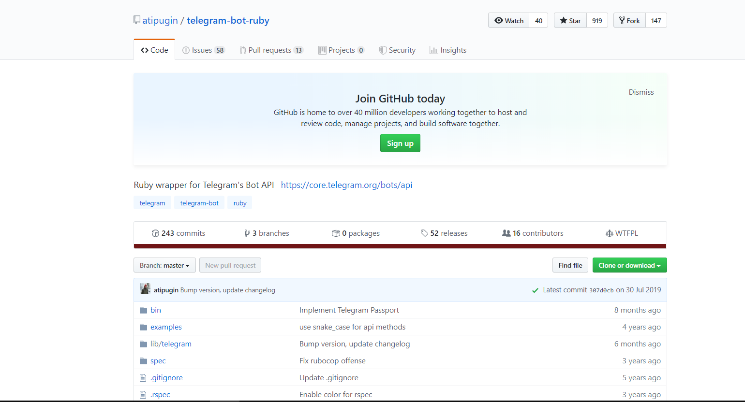Screen dimensions: 745x402
Task: Select the ruby topic tag
Action: [x=240, y=203]
